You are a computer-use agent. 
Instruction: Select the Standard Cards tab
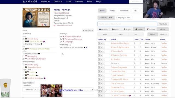[x=106, y=17]
